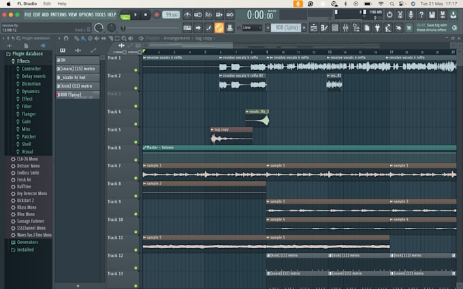The width and height of the screenshot is (463, 289).
Task: Toggle the loop recording icon
Action: pos(229,14)
